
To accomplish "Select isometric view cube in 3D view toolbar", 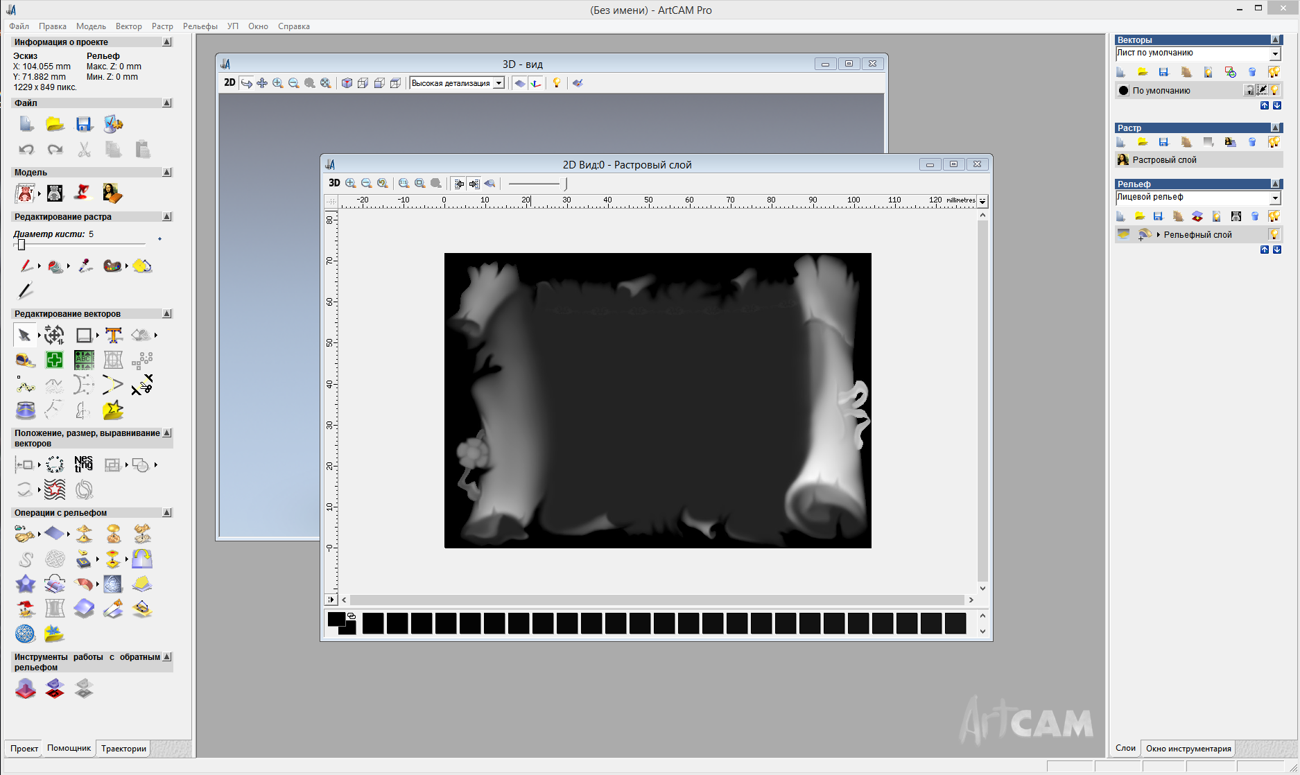I will [347, 83].
